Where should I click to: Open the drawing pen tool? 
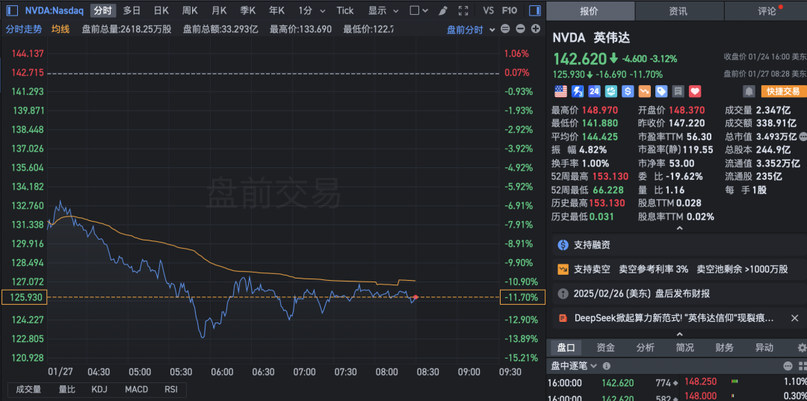pos(444,10)
